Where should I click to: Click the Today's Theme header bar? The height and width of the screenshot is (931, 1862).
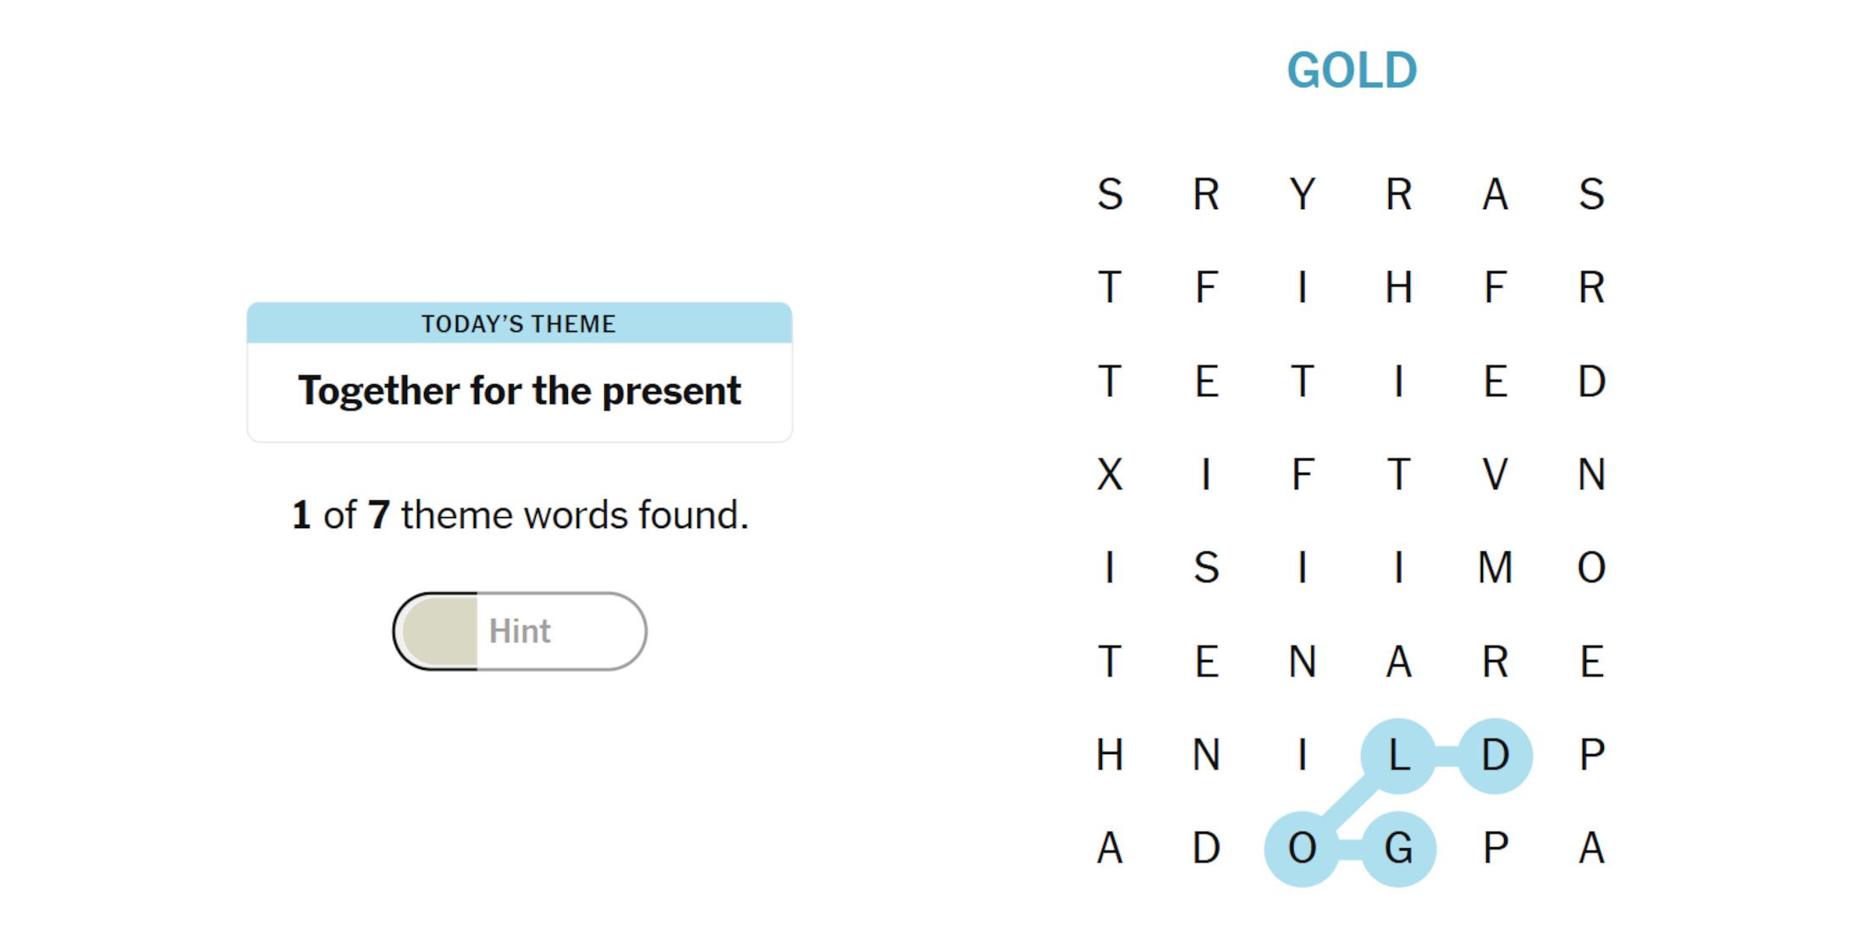520,323
